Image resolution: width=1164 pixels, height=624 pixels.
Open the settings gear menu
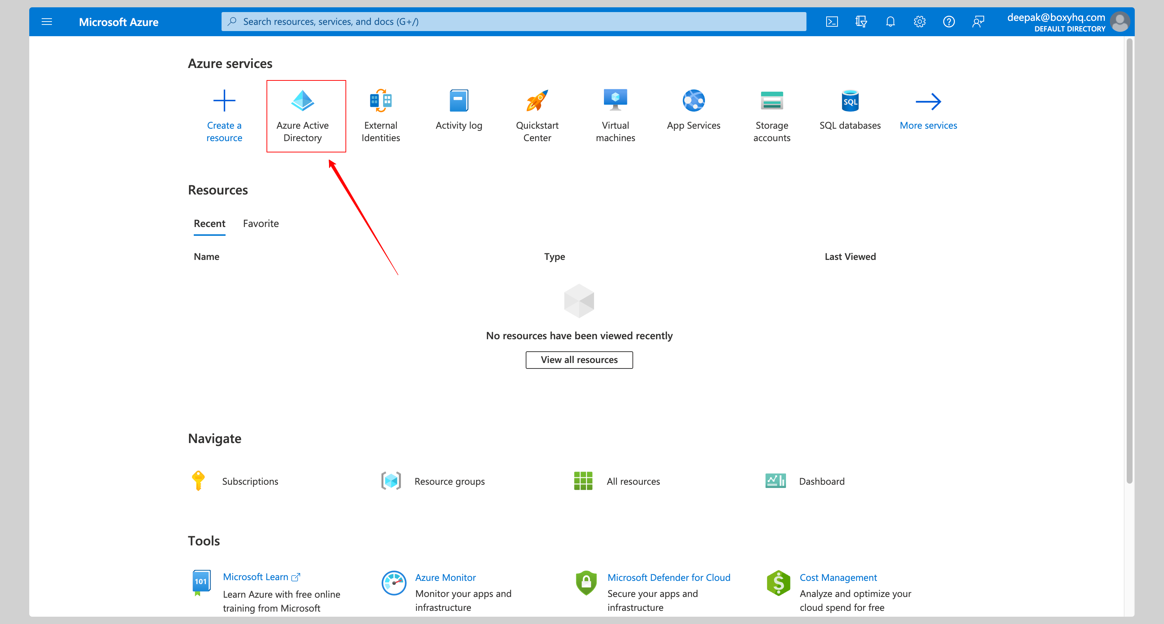click(x=918, y=21)
